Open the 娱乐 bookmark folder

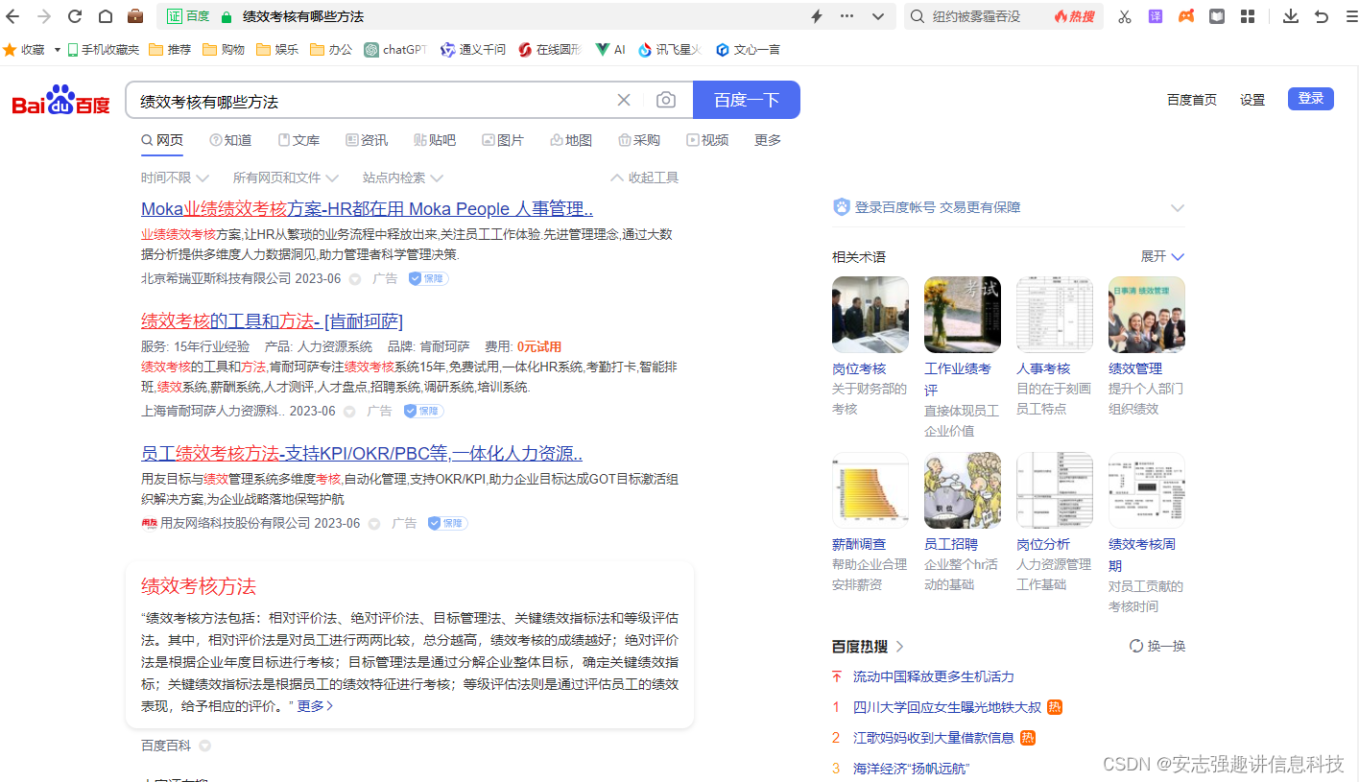pos(278,49)
